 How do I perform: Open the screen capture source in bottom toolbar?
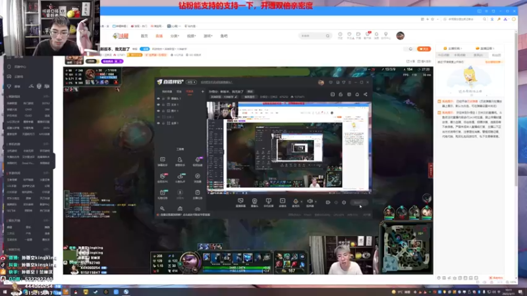[x=240, y=203]
